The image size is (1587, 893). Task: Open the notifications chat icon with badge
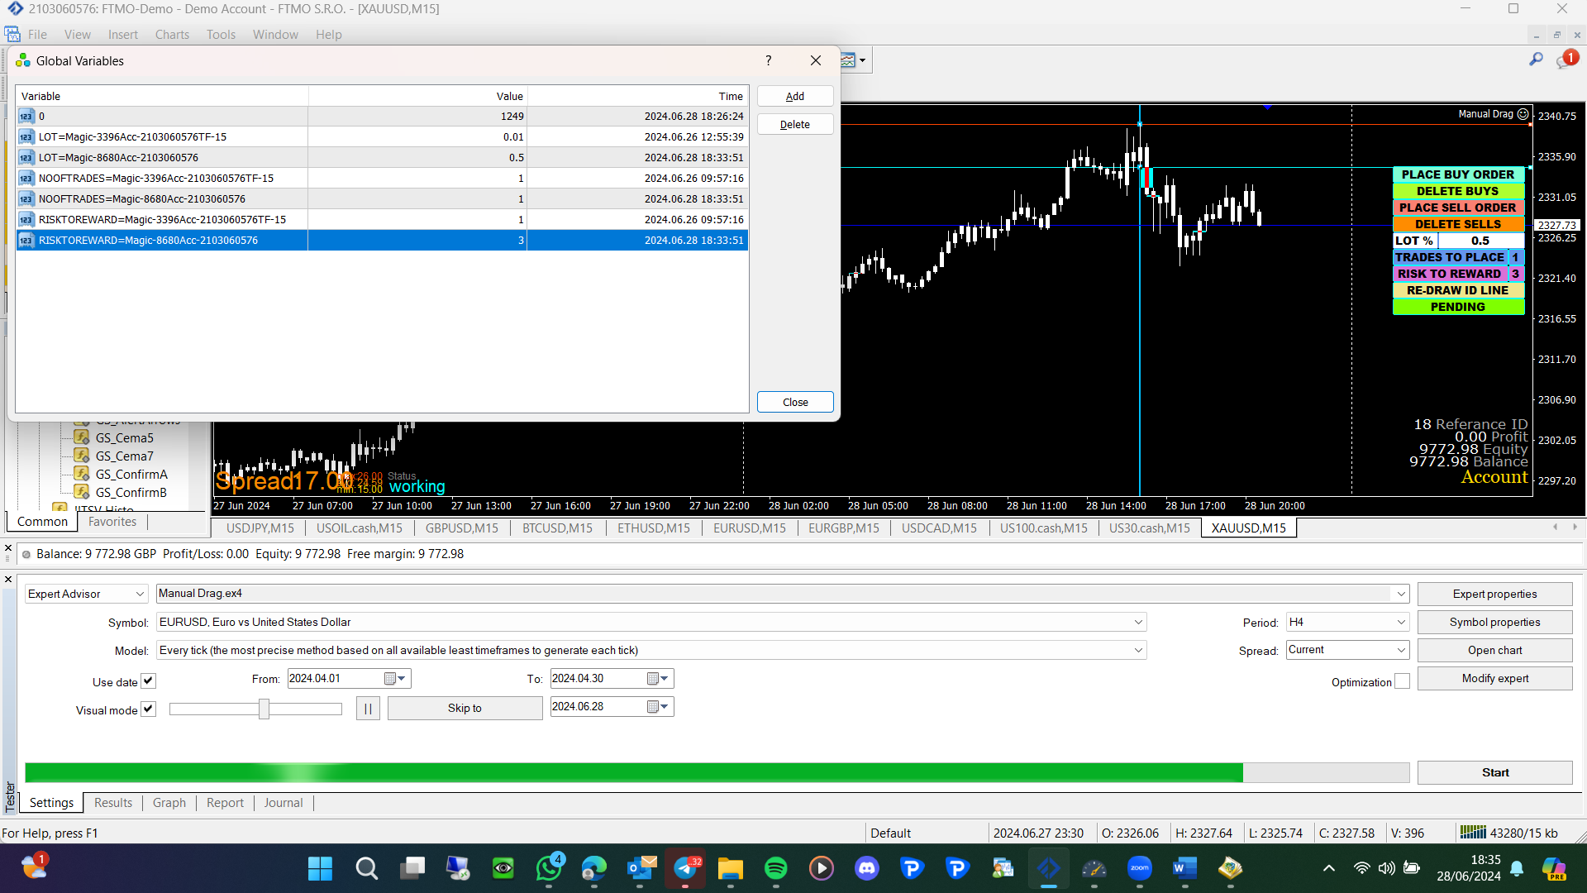click(x=1566, y=60)
